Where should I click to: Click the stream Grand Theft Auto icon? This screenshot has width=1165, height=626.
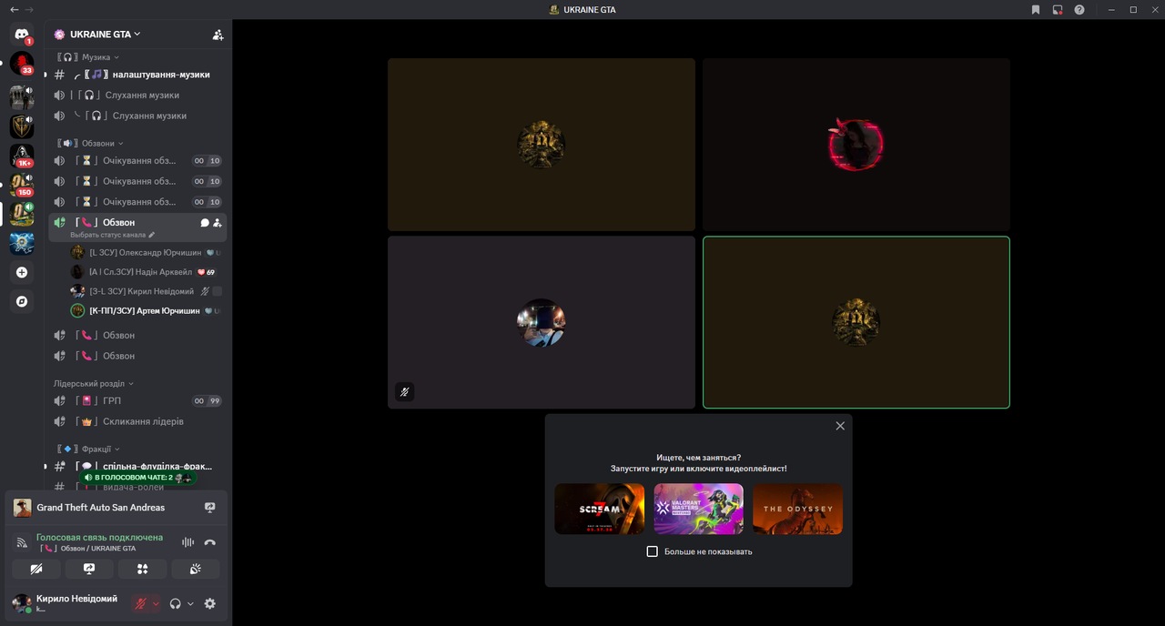(210, 508)
